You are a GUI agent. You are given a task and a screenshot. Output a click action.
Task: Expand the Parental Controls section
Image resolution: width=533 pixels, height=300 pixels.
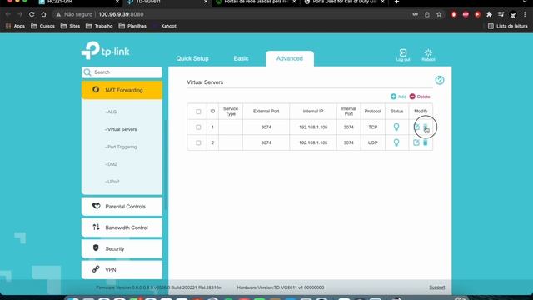(122, 207)
